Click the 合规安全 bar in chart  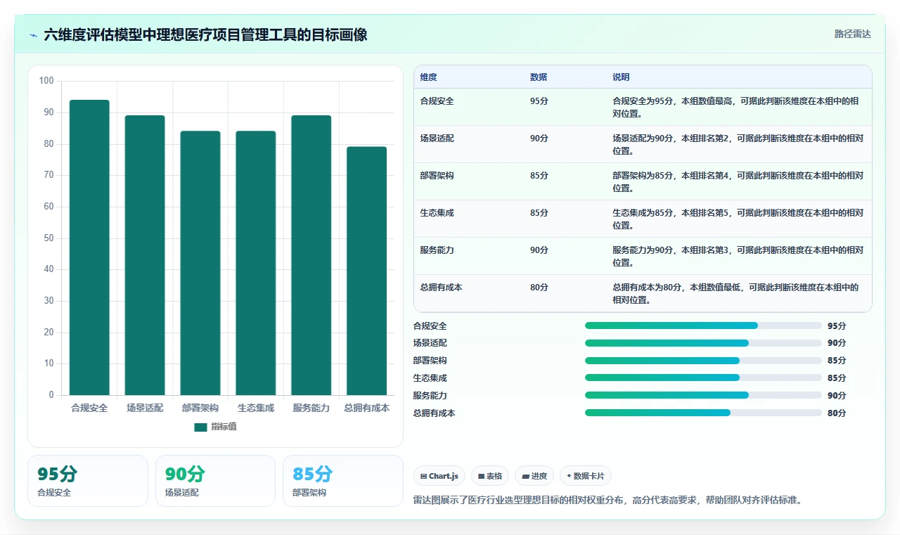(x=89, y=247)
